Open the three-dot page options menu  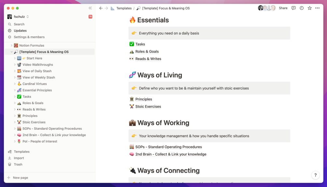click(x=318, y=8)
